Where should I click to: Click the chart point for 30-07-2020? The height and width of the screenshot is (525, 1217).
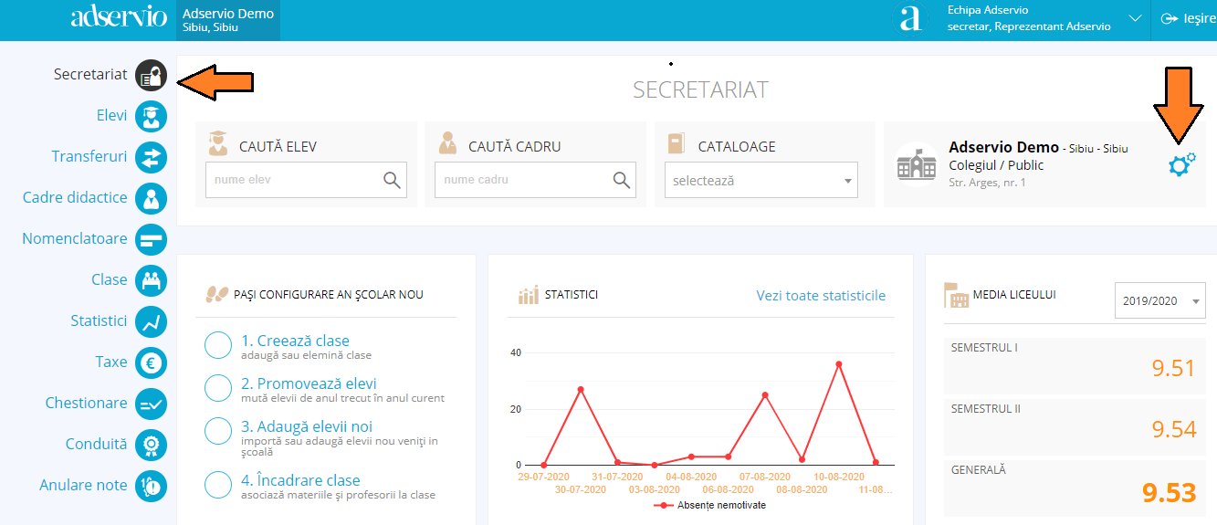[581, 389]
